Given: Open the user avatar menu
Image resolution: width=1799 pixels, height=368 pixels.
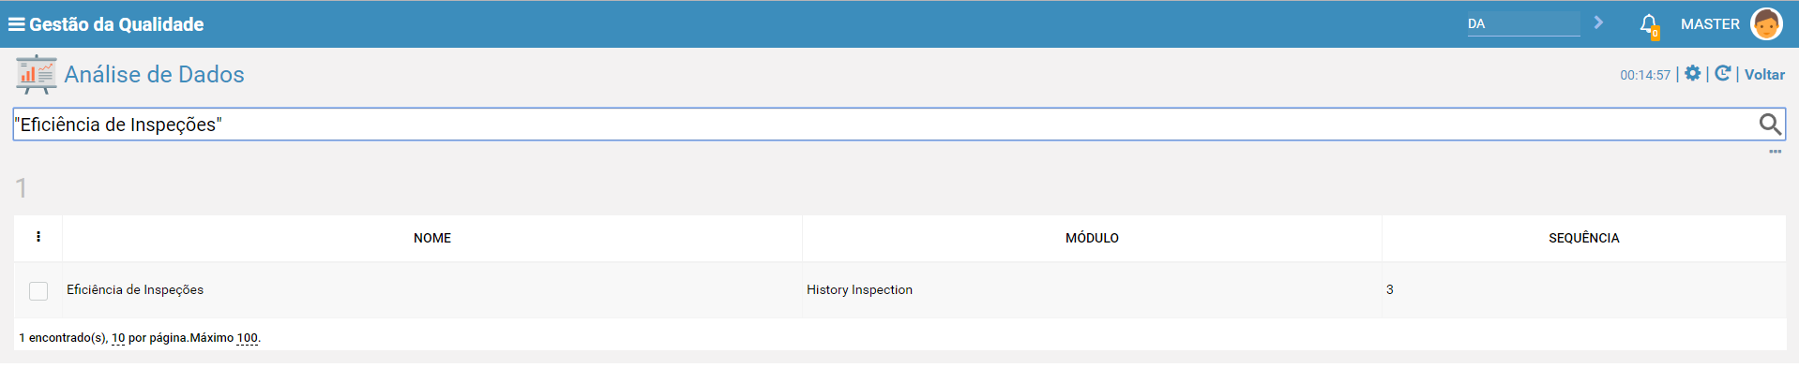Looking at the screenshot, I should click(1766, 24).
